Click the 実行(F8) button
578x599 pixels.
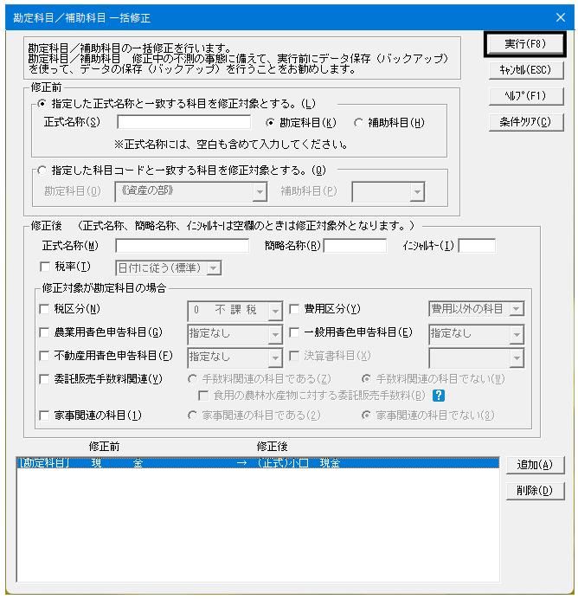(525, 44)
